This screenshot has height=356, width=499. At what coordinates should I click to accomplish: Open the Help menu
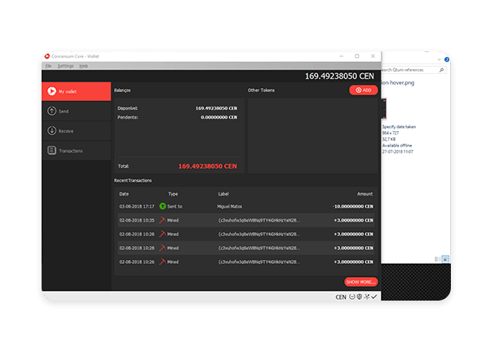tap(83, 65)
